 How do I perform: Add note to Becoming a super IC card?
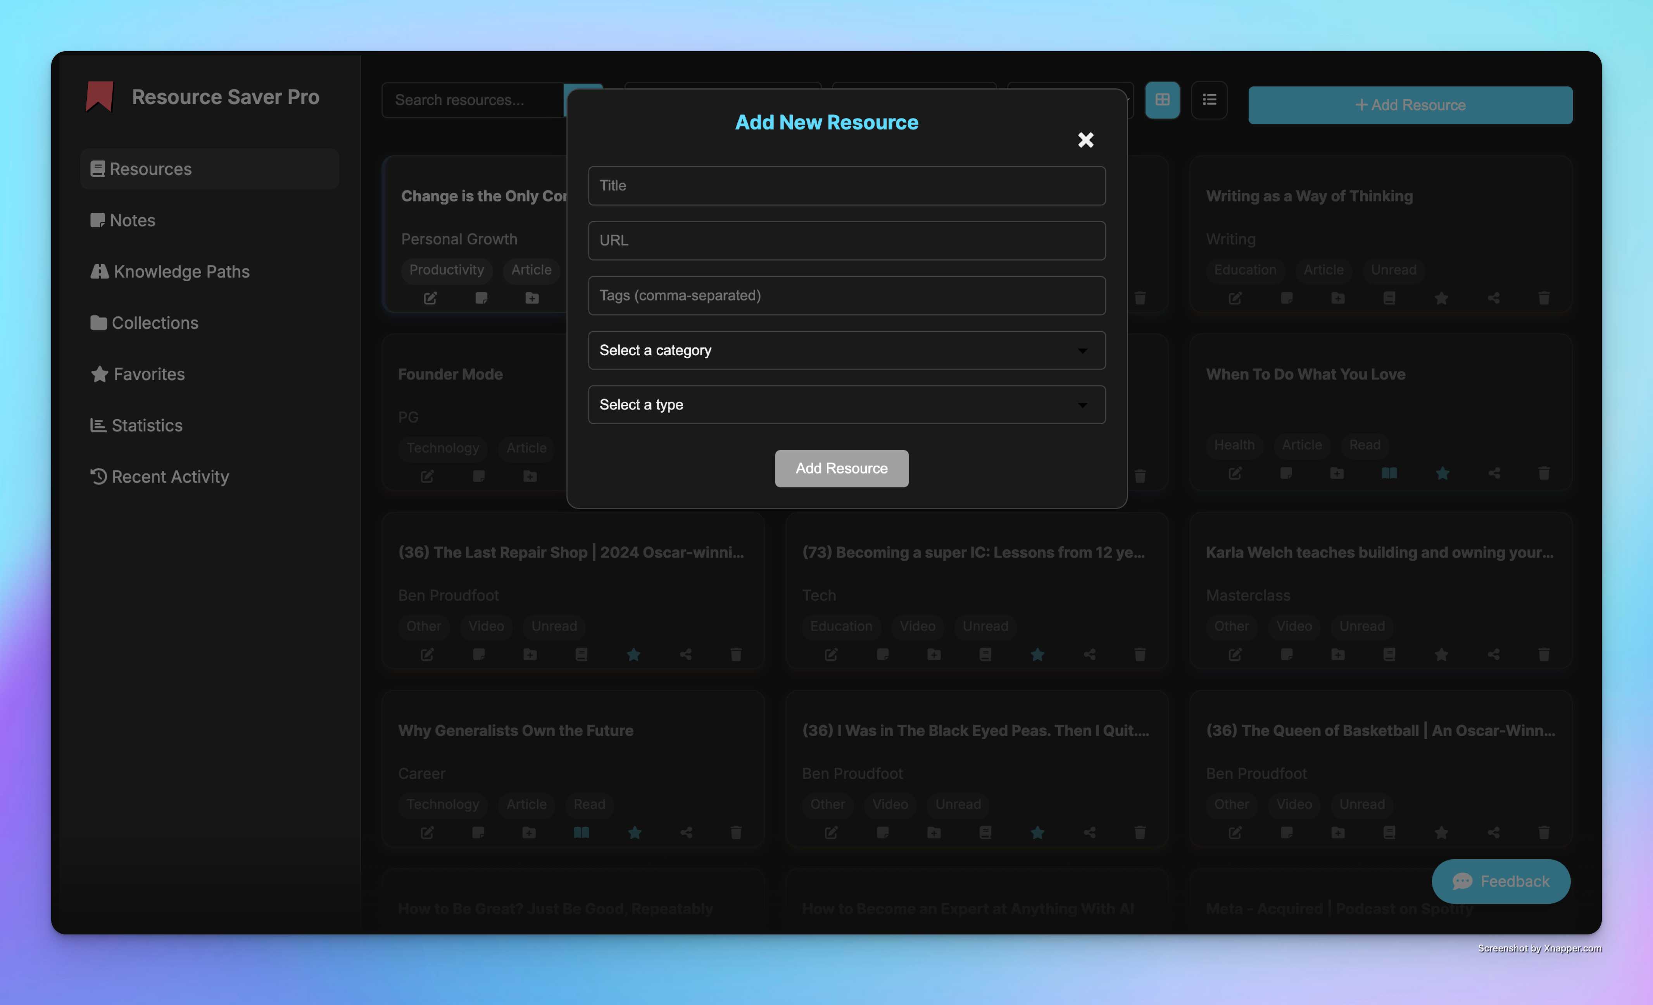tap(883, 654)
